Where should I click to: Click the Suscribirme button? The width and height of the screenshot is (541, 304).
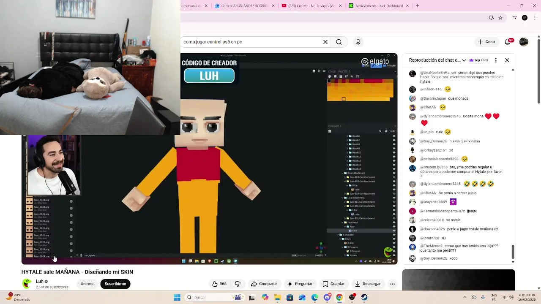pyautogui.click(x=115, y=284)
